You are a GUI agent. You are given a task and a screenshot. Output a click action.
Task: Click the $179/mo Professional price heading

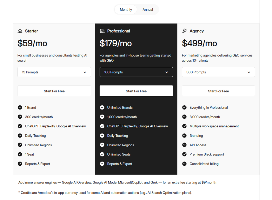(116, 43)
